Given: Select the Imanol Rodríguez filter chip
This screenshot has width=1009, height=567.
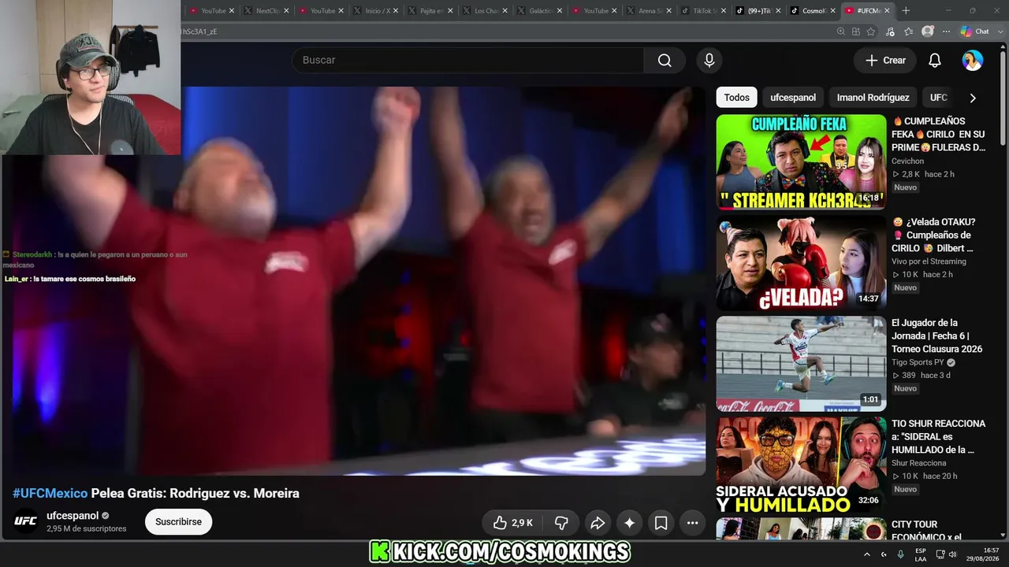Looking at the screenshot, I should tap(873, 98).
